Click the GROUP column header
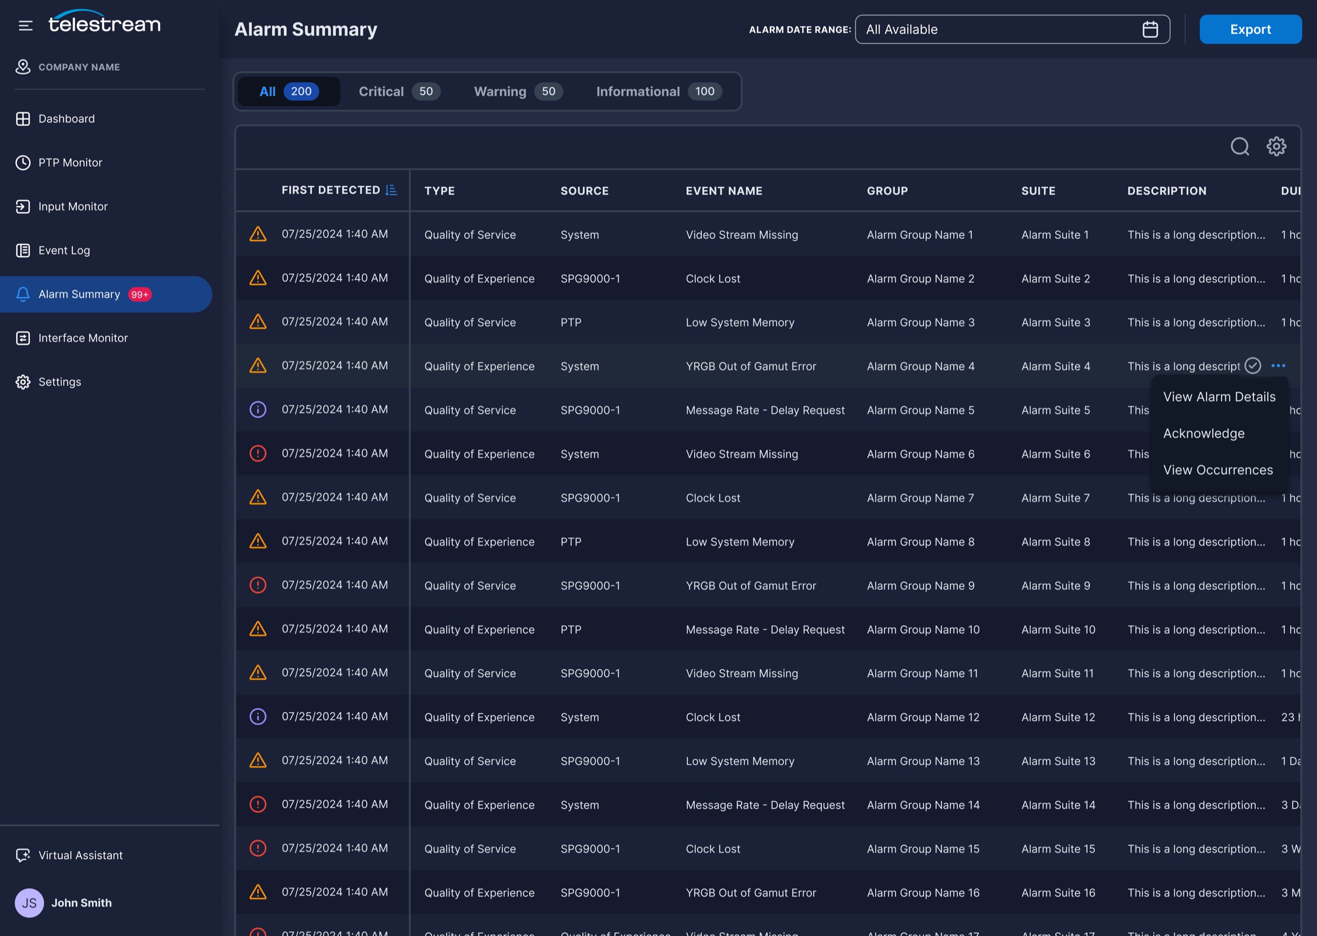Screen dimensions: 1317x936 (x=887, y=191)
